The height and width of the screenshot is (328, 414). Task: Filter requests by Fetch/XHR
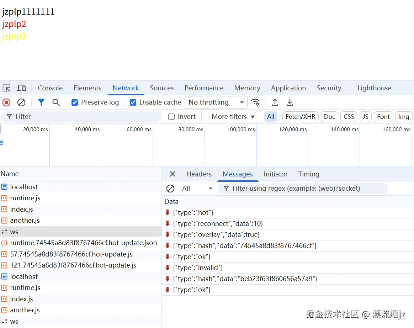[x=301, y=117]
